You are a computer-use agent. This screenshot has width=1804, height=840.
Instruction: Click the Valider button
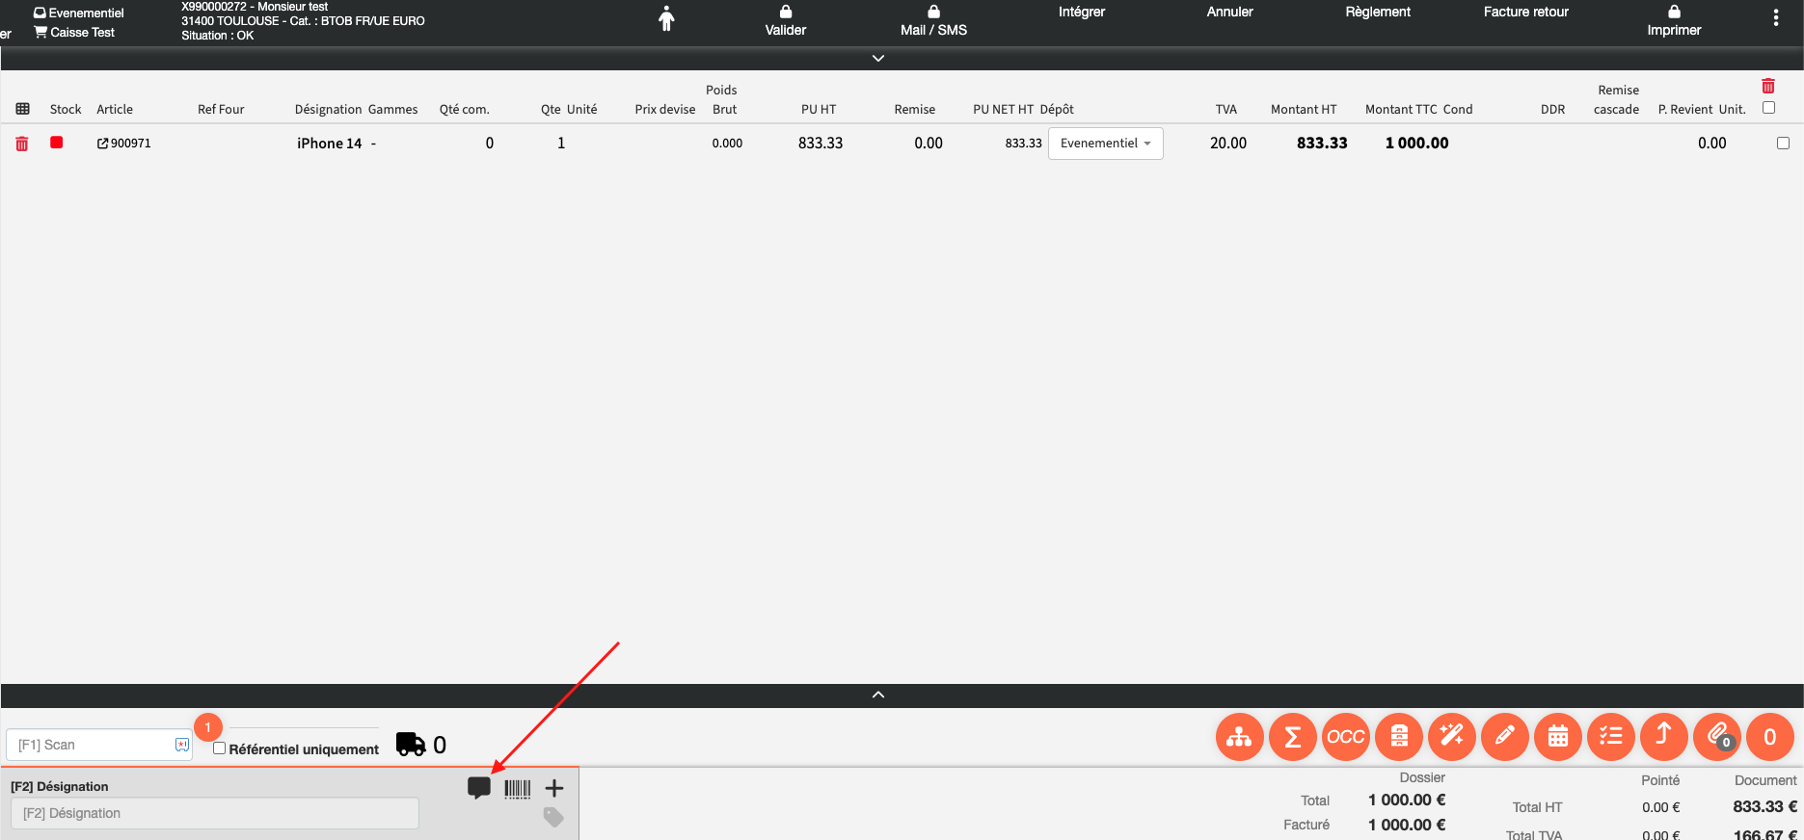pos(786,21)
